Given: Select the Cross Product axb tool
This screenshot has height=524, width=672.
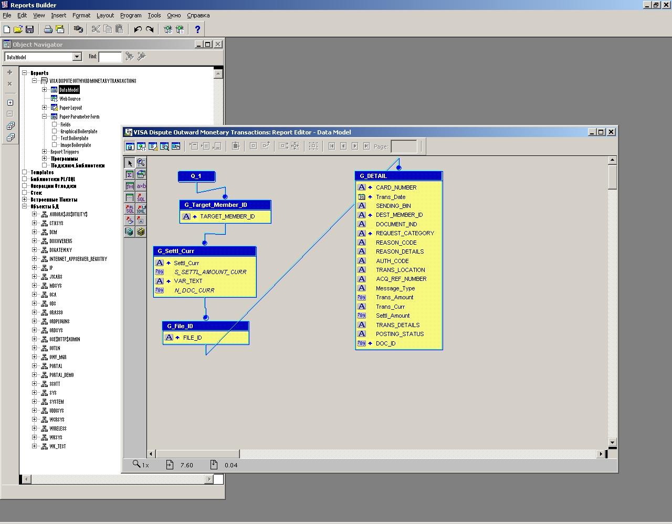Looking at the screenshot, I should (141, 186).
